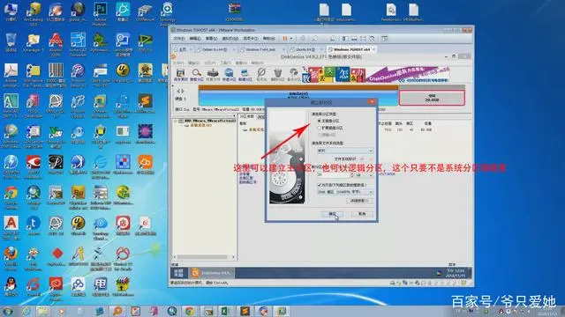
Task: Click the Recover Files toolbar icon
Action: click(213, 75)
